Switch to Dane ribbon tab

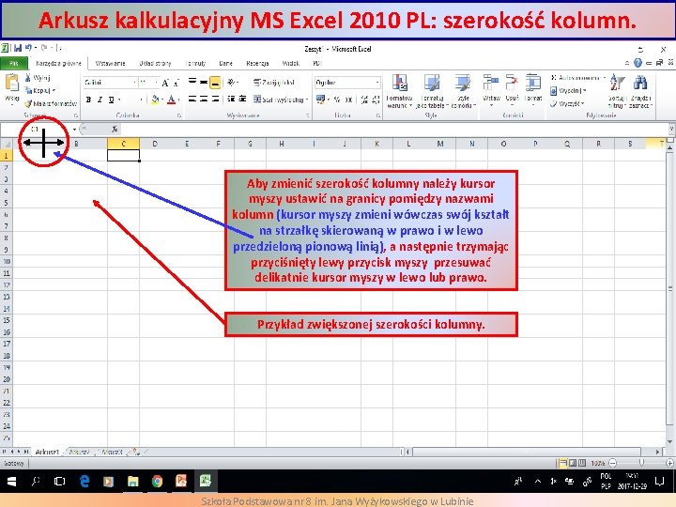[x=226, y=64]
